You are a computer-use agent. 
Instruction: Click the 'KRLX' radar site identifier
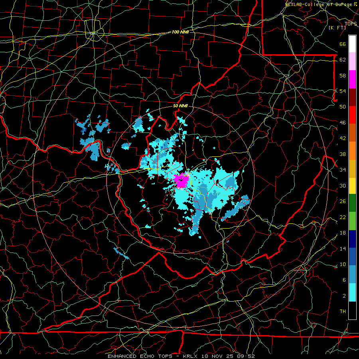click(191, 356)
